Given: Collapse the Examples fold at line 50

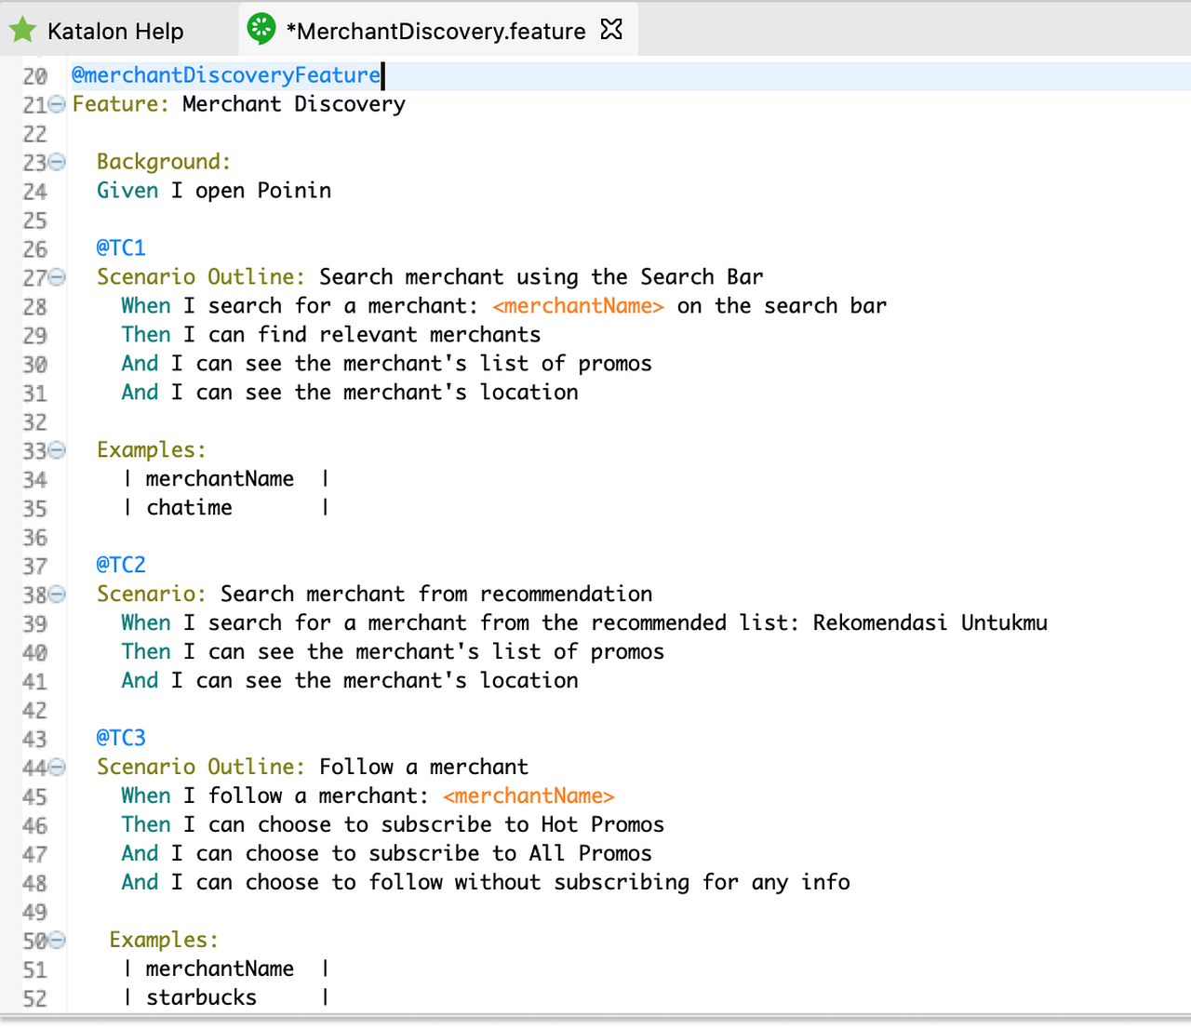Looking at the screenshot, I should click(58, 941).
